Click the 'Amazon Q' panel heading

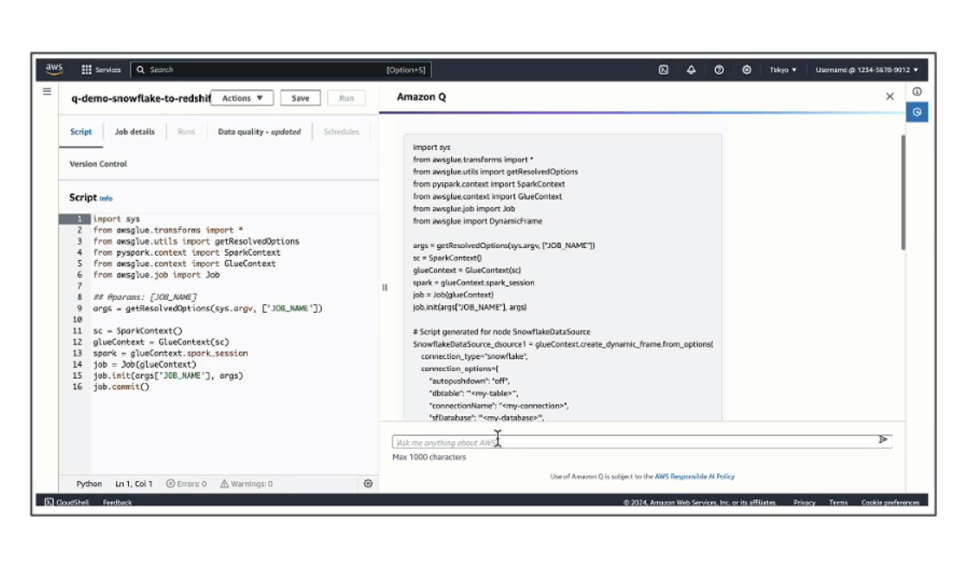coord(421,96)
